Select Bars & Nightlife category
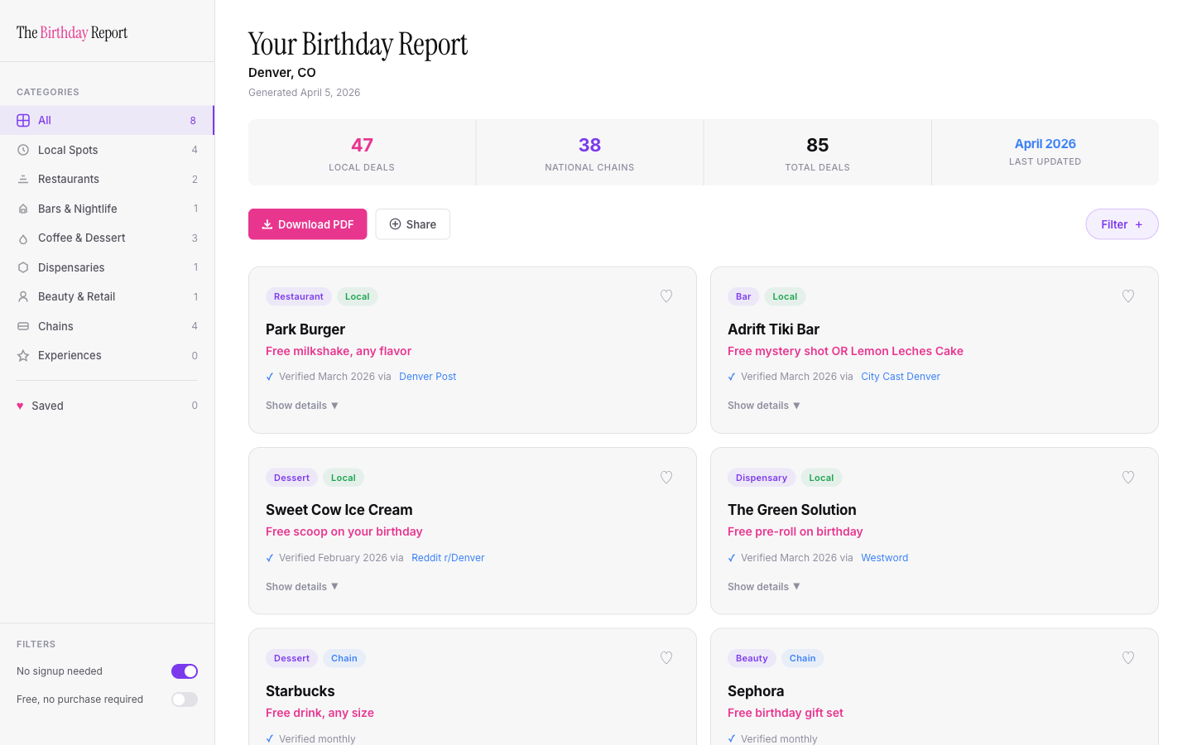1192x745 pixels. pos(107,209)
